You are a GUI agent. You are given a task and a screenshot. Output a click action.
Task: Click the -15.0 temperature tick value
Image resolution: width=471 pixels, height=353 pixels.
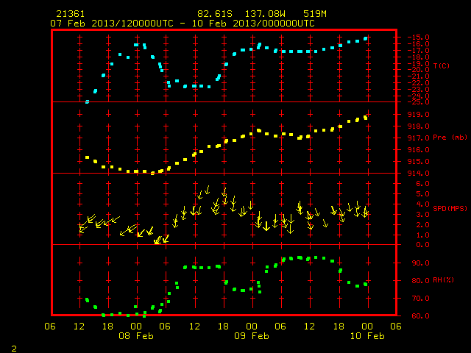point(418,38)
